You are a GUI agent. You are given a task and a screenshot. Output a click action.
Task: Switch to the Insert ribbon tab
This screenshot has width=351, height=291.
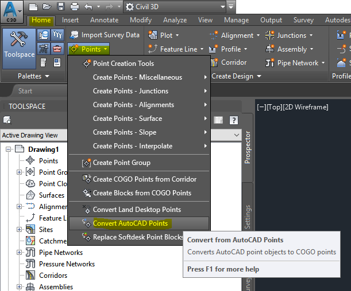coord(70,20)
